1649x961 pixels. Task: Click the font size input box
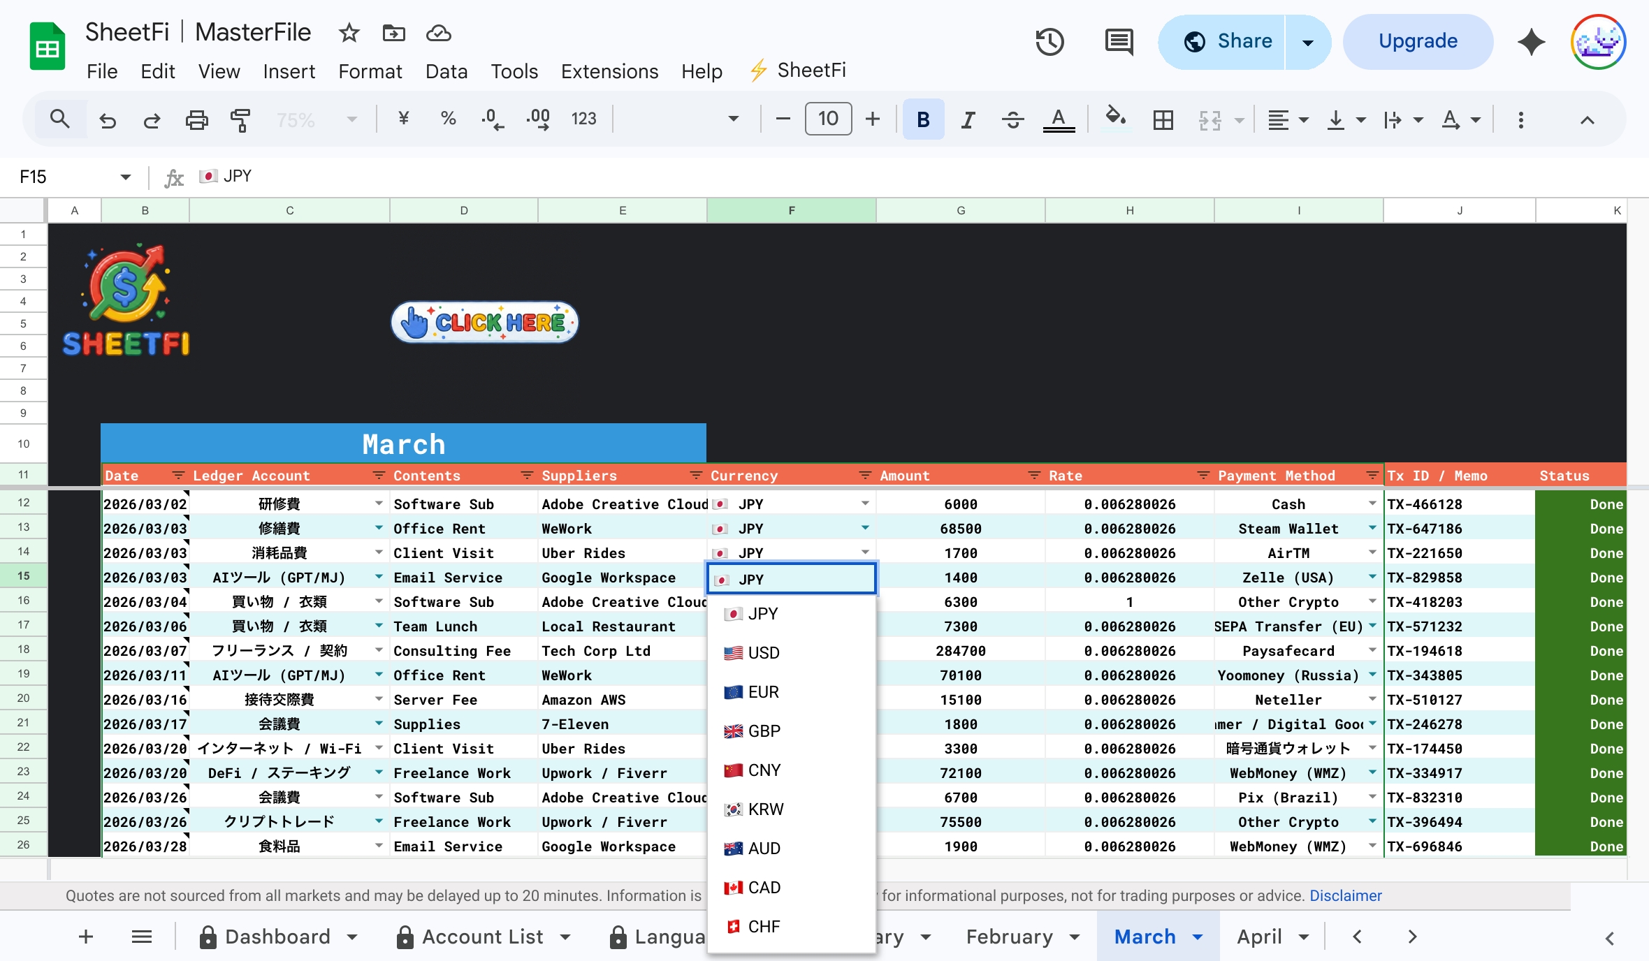pyautogui.click(x=828, y=119)
